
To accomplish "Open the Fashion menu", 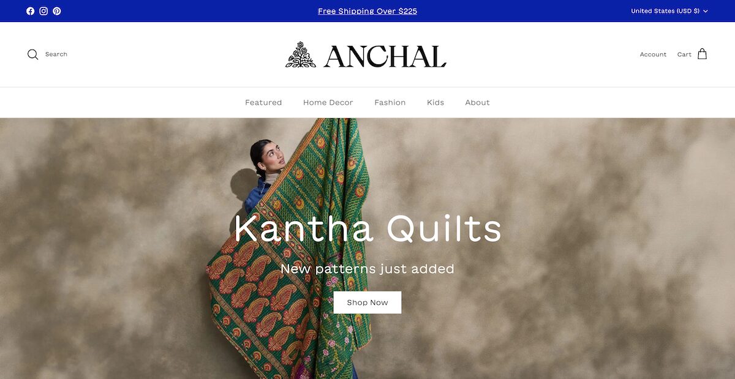I will (390, 102).
